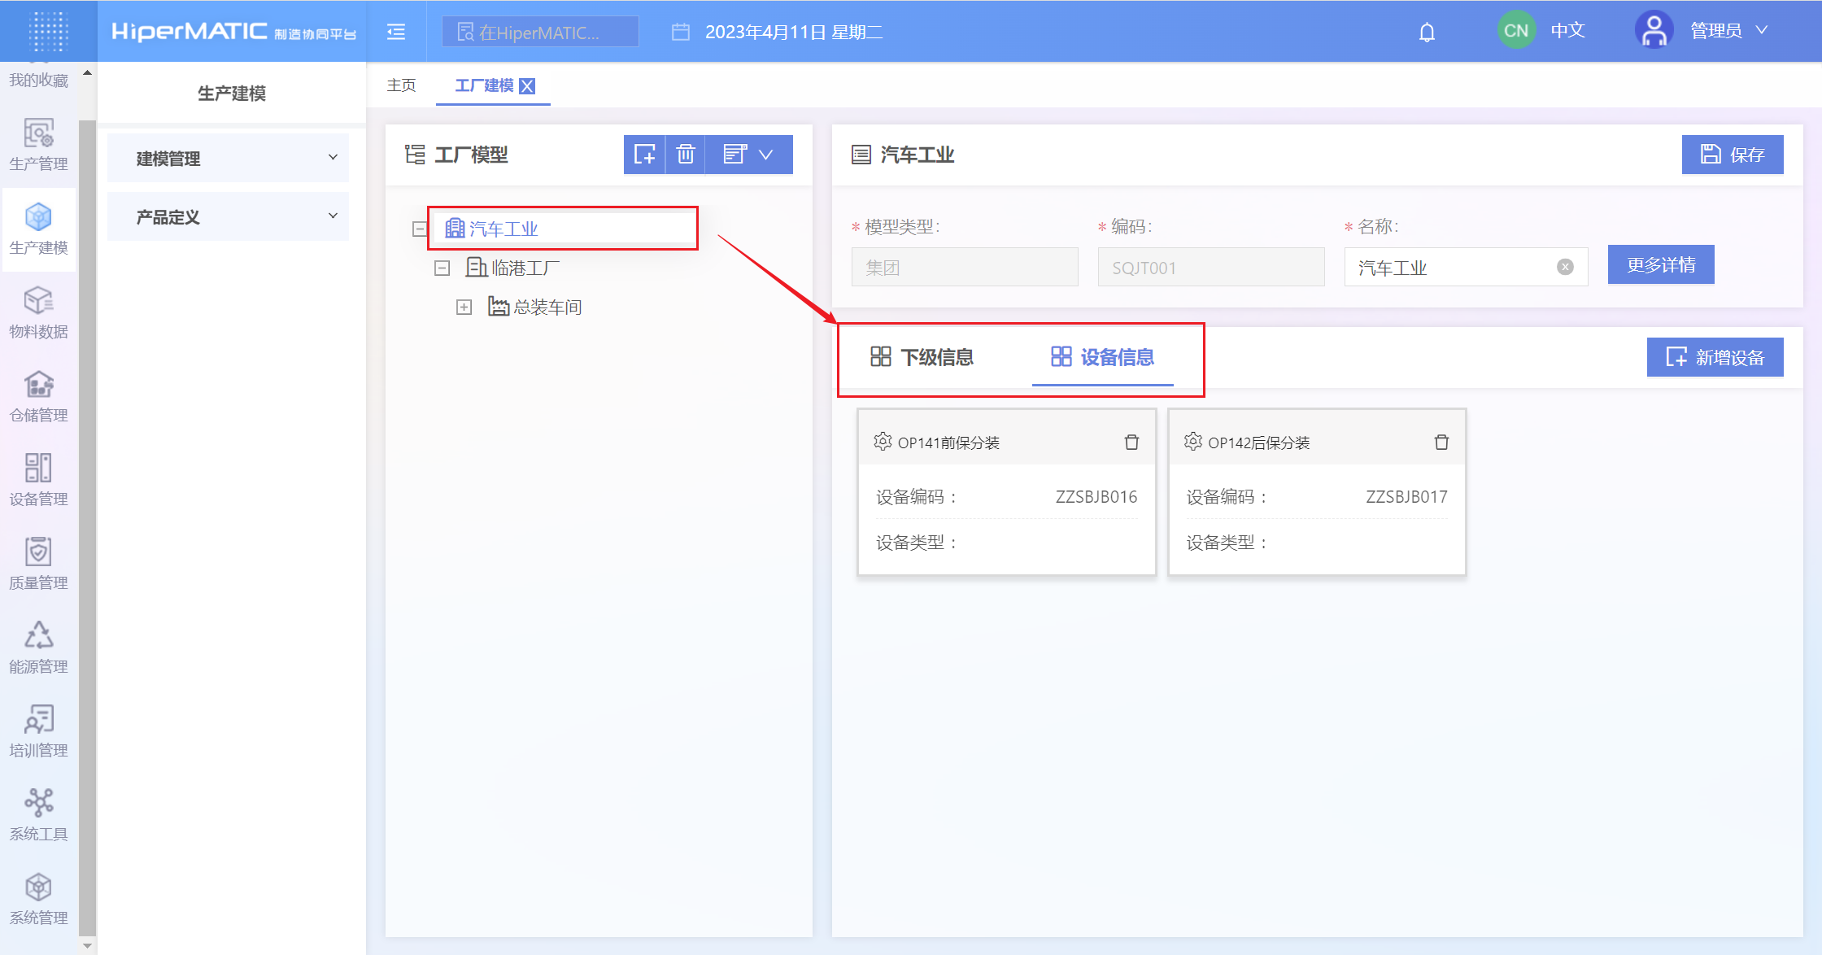Click the date 2023年4月11日 星期二
The width and height of the screenshot is (1822, 955).
pyautogui.click(x=794, y=32)
